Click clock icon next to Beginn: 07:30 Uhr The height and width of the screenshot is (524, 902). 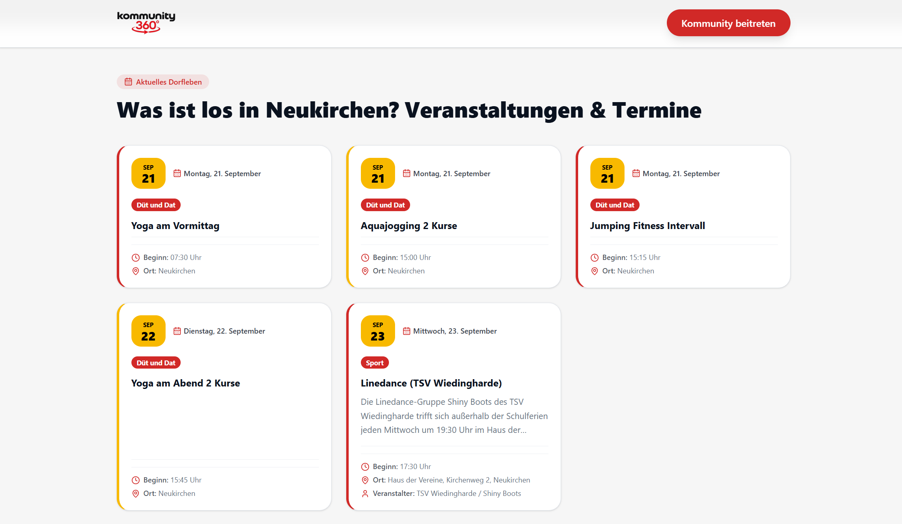point(136,258)
